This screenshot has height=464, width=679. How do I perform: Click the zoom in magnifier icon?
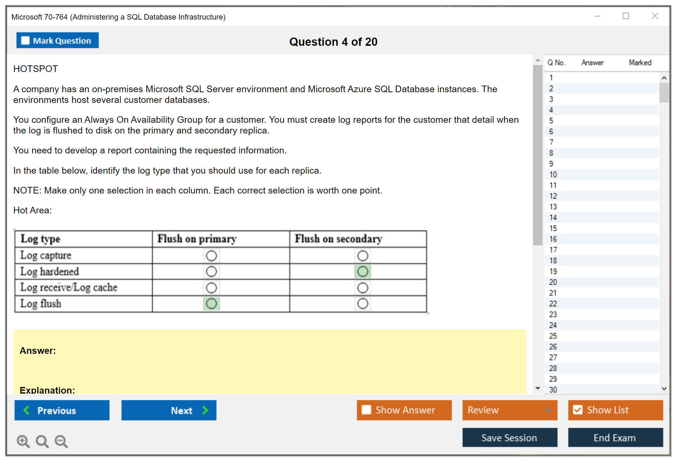pyautogui.click(x=23, y=441)
